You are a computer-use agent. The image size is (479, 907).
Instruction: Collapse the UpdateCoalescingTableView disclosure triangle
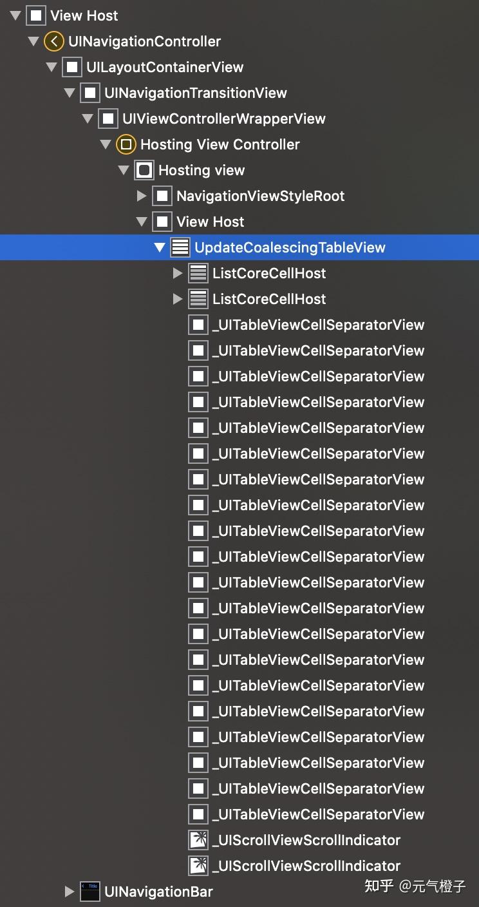click(160, 248)
